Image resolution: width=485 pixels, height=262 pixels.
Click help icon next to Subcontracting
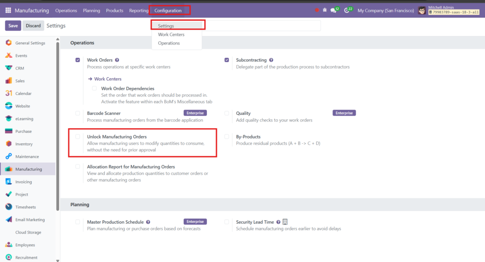pos(271,60)
